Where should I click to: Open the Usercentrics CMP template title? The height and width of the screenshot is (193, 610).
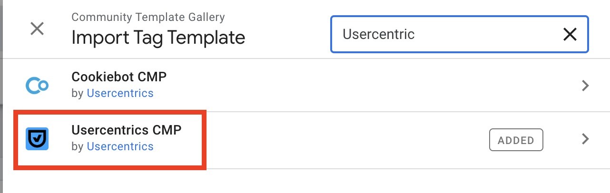click(127, 130)
